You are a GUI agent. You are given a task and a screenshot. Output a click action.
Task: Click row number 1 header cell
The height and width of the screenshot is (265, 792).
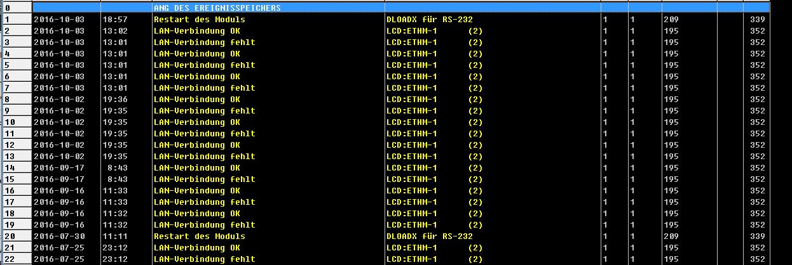(x=15, y=20)
